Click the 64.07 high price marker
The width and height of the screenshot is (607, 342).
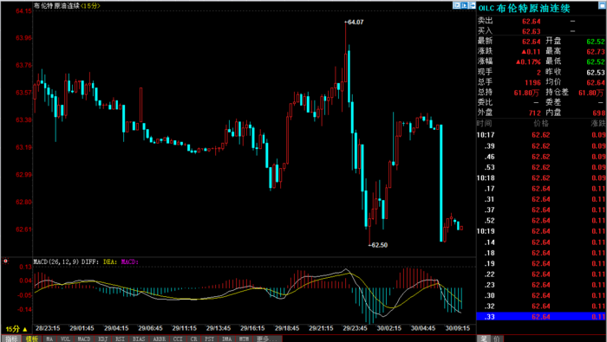tap(355, 23)
